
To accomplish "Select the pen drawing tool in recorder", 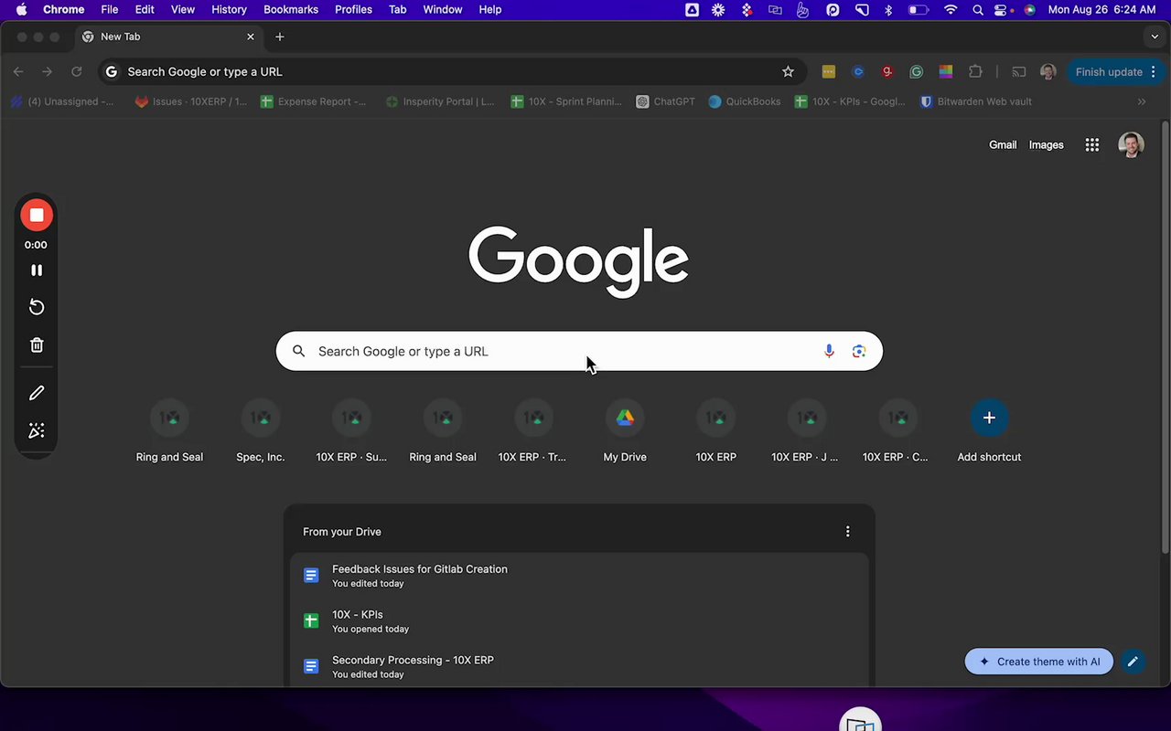I will pyautogui.click(x=37, y=393).
